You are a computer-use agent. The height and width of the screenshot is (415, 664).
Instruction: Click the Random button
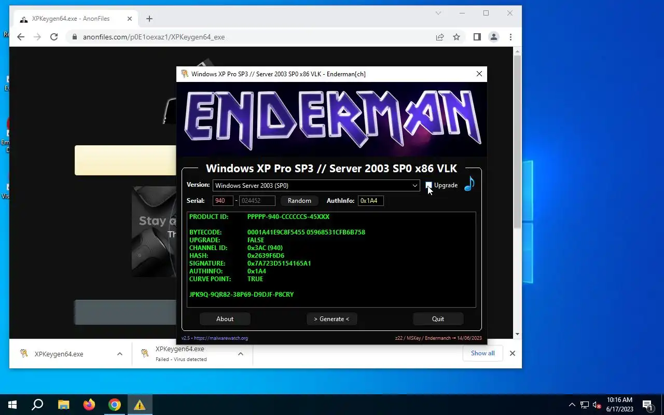coord(299,201)
